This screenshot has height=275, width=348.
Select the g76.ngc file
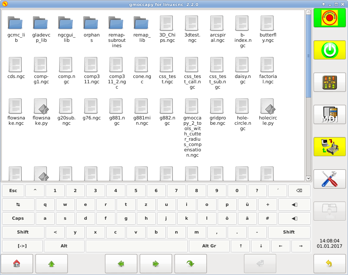[x=92, y=109]
